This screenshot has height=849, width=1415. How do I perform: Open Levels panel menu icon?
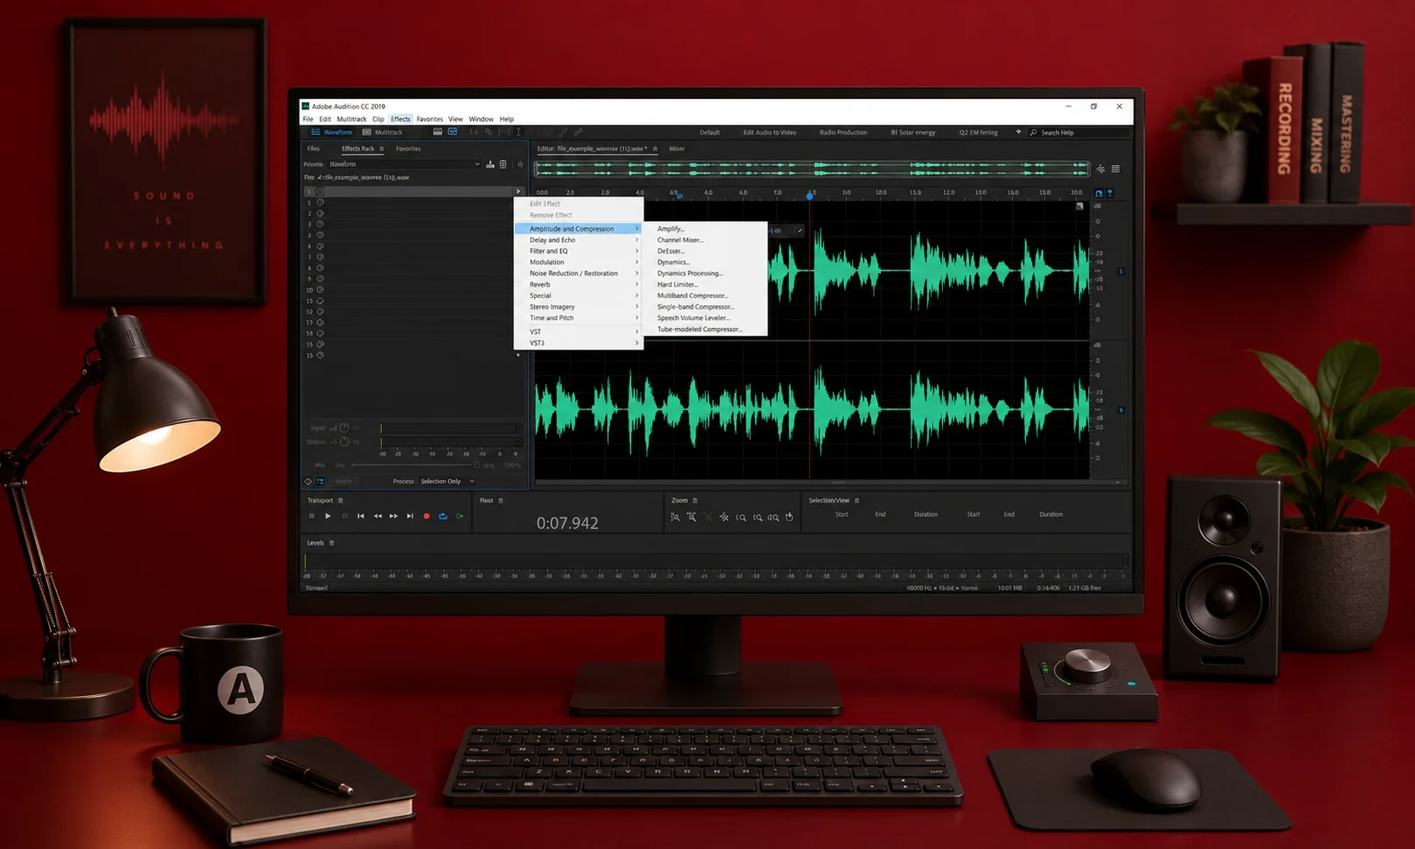pyautogui.click(x=331, y=543)
